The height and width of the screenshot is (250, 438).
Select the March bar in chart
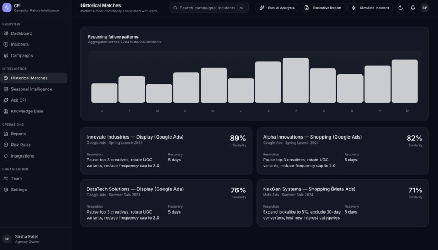click(x=159, y=93)
